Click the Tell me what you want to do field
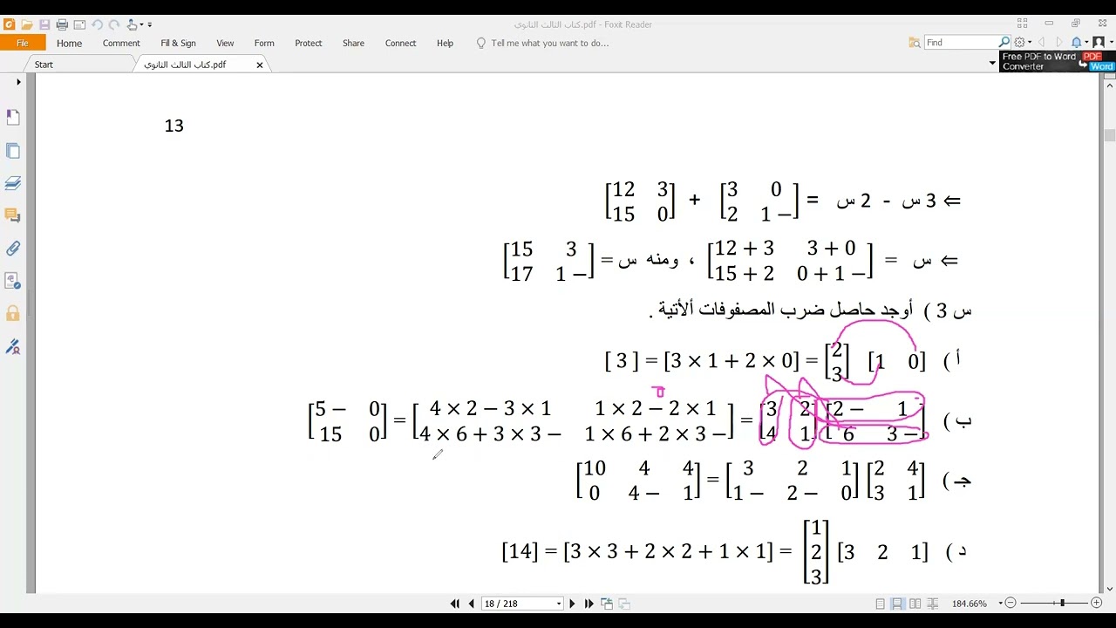The width and height of the screenshot is (1116, 628). tap(550, 43)
